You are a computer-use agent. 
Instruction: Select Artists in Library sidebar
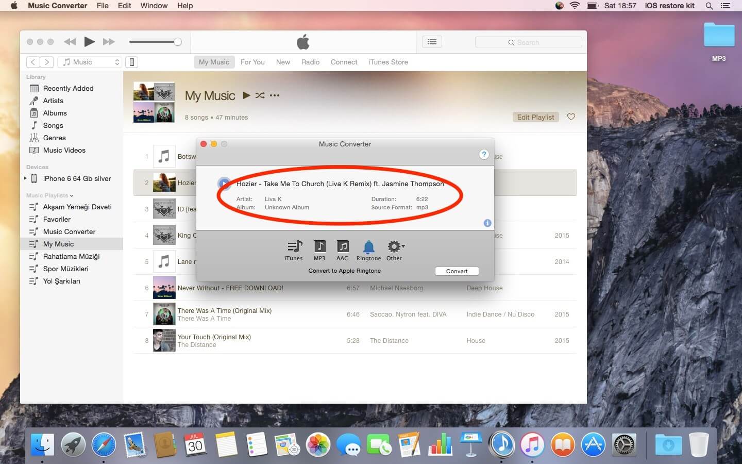[x=72, y=101]
